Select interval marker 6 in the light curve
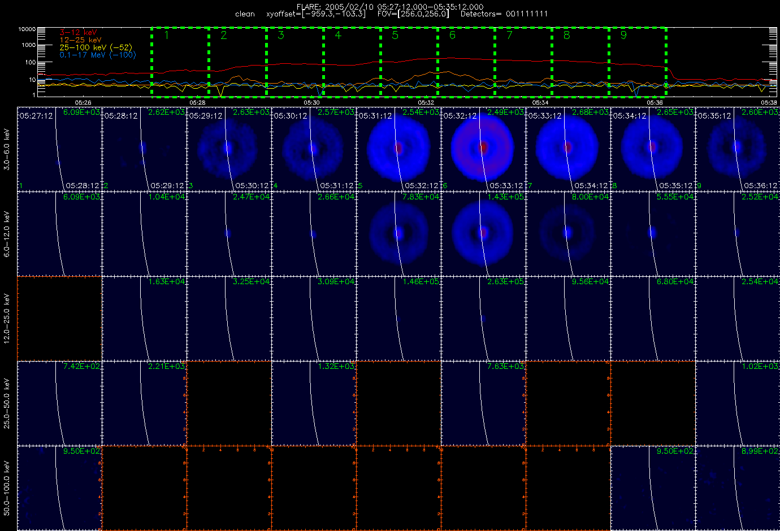This screenshot has height=531, width=780. (452, 35)
